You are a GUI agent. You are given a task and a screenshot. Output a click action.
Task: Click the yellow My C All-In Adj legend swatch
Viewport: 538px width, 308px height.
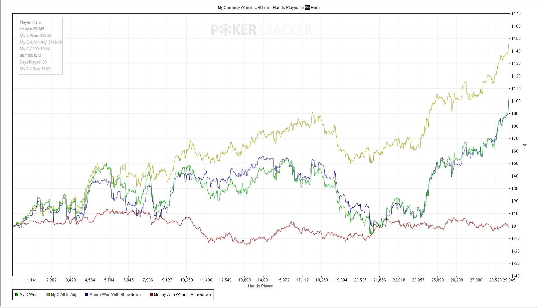click(x=48, y=295)
